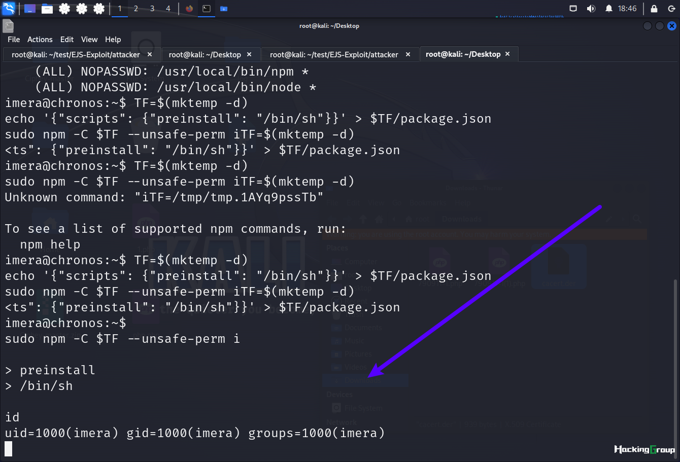Viewport: 680px width, 462px height.
Task: Open the Actions menu
Action: point(40,40)
